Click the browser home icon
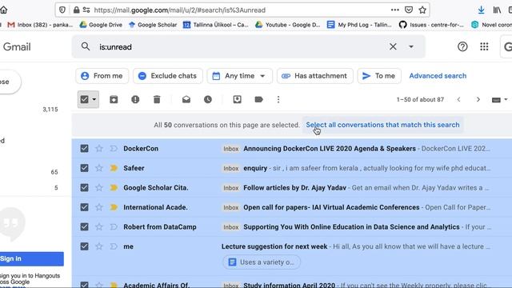The image size is (512, 288). (3, 10)
